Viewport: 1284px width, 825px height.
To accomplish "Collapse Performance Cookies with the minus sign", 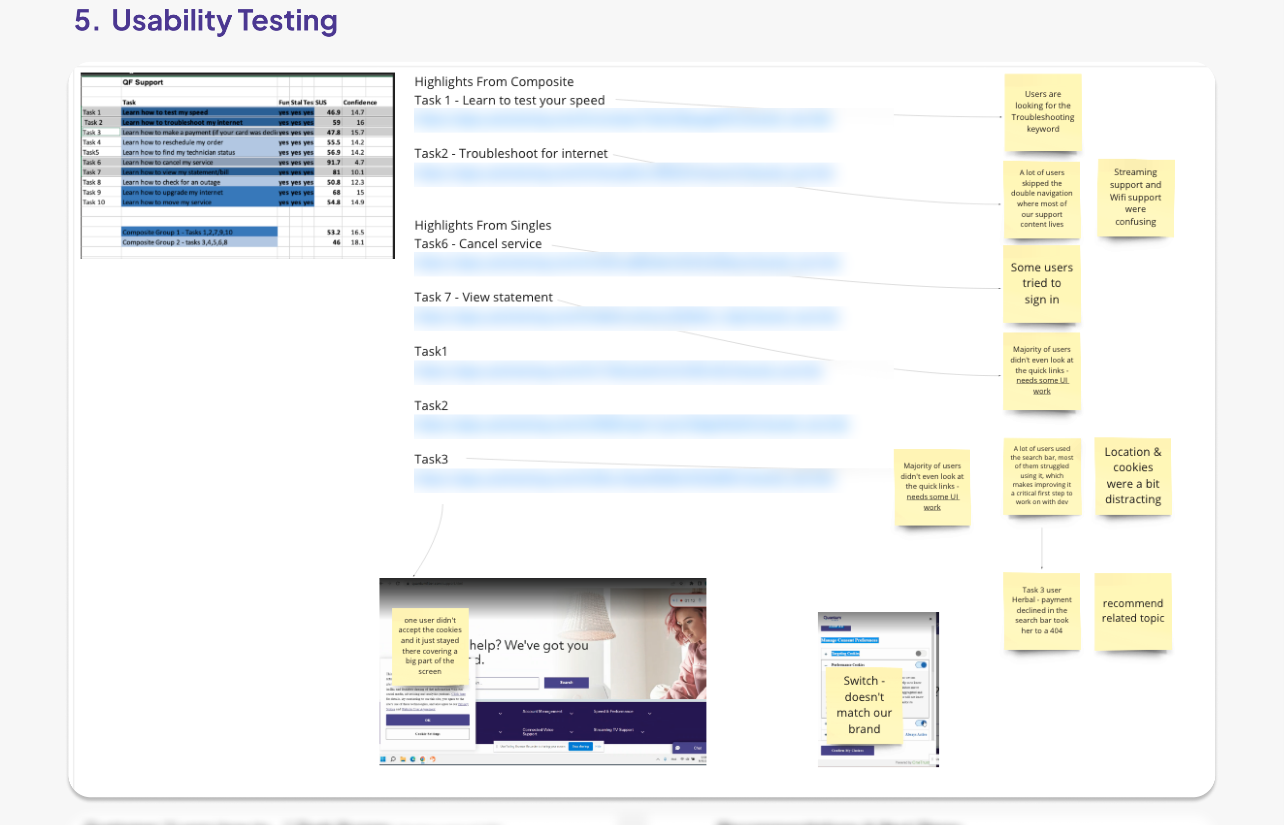I will click(826, 665).
